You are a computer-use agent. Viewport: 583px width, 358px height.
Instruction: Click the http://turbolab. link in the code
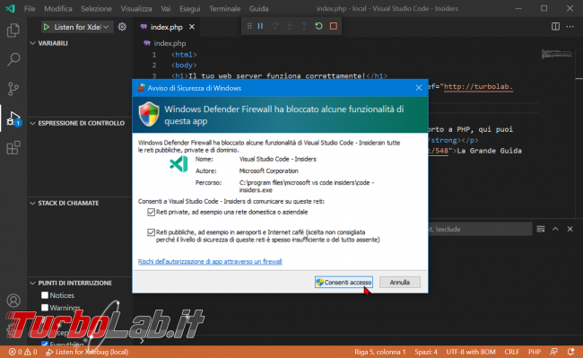coord(478,87)
